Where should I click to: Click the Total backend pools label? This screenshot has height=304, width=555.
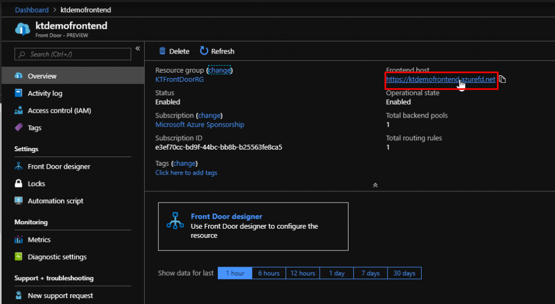point(417,115)
